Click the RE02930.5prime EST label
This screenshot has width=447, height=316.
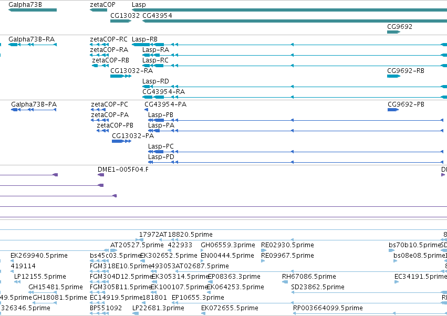pyautogui.click(x=287, y=245)
